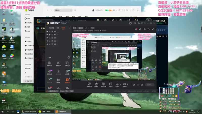Lock the 全屏 1 source layer
Viewport: 202px width, 114px height.
point(50,44)
